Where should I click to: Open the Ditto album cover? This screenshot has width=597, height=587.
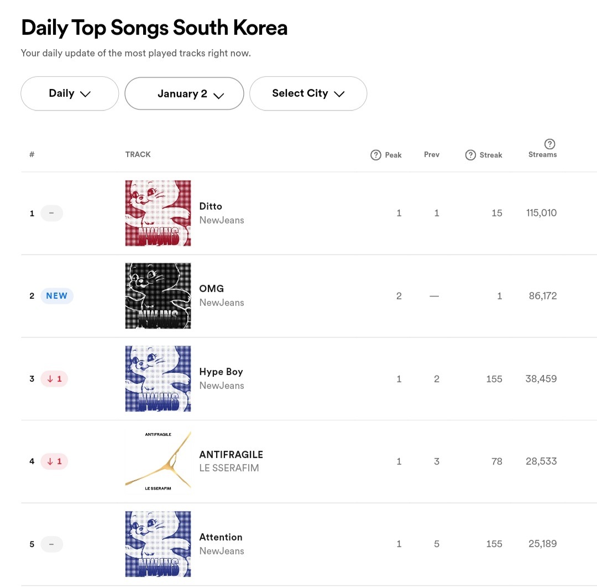(158, 213)
